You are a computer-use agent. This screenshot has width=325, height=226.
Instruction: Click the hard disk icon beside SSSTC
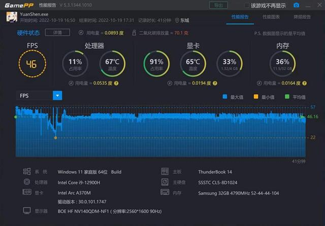165,182
